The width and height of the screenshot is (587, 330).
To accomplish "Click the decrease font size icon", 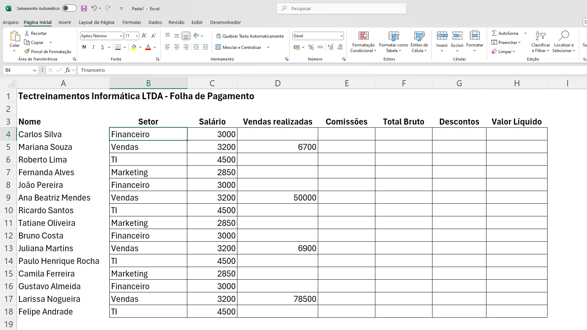I will (154, 36).
